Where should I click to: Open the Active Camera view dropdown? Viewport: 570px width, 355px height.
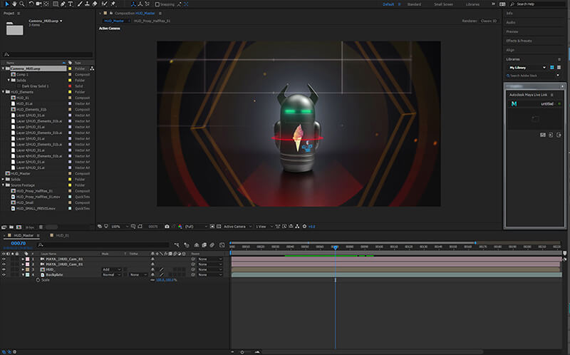237,226
